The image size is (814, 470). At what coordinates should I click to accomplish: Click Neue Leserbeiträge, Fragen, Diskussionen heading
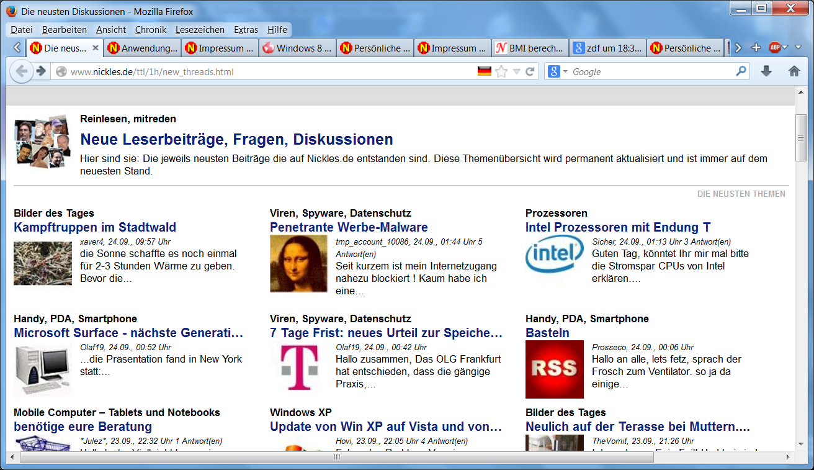[x=236, y=139]
